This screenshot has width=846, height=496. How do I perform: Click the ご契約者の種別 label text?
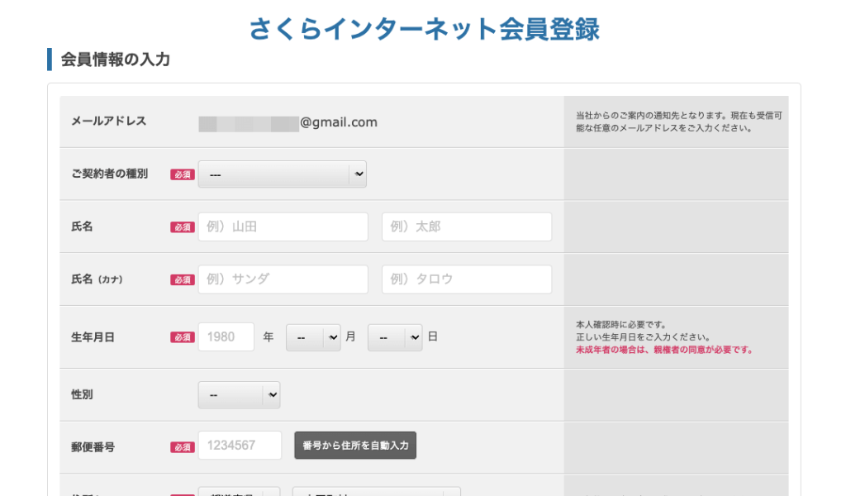click(110, 174)
